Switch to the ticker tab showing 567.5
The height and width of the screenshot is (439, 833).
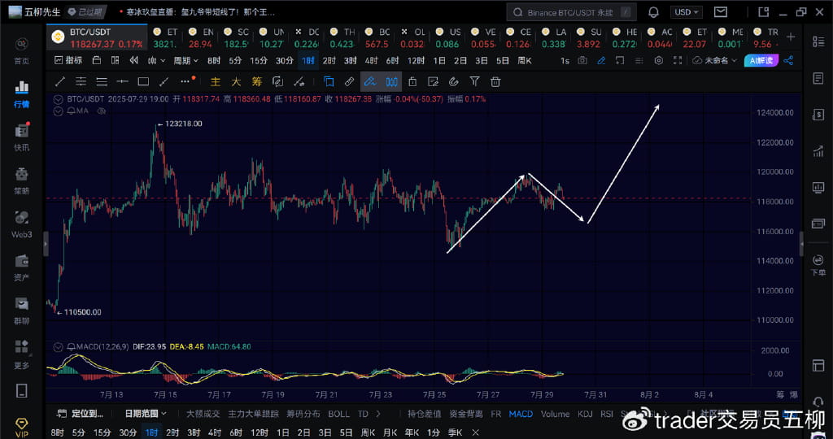tap(377, 37)
